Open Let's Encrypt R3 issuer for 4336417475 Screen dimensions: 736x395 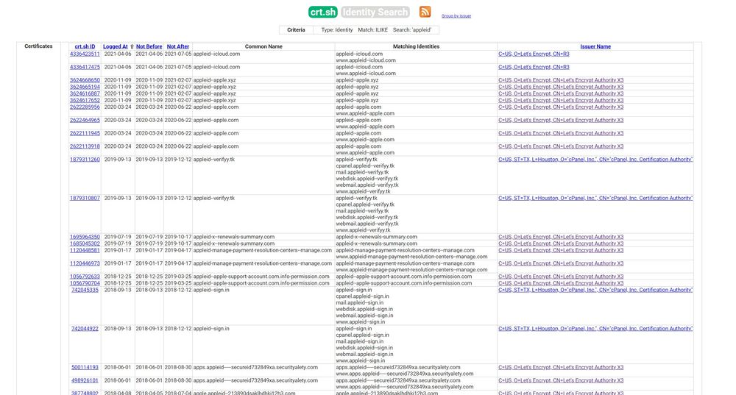pos(534,67)
